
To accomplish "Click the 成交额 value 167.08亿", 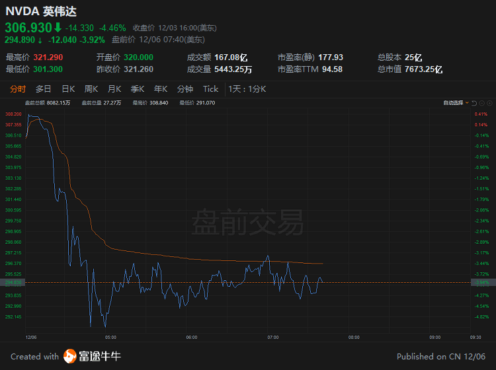I will pyautogui.click(x=231, y=57).
